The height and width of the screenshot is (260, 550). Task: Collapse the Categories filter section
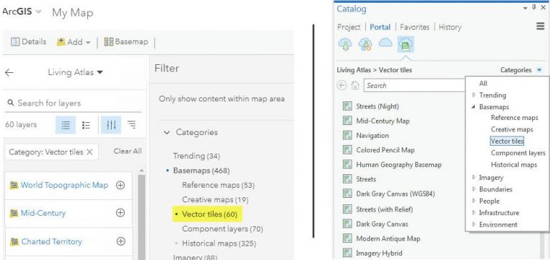coord(168,132)
